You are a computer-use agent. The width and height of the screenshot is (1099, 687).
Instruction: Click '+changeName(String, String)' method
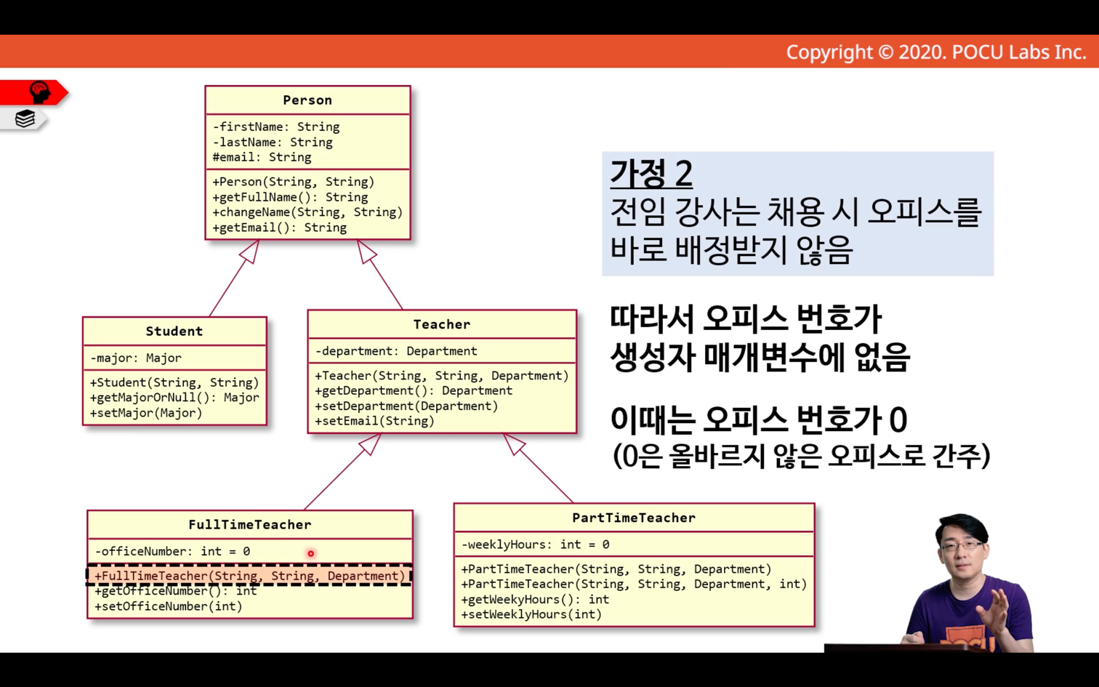tap(307, 212)
